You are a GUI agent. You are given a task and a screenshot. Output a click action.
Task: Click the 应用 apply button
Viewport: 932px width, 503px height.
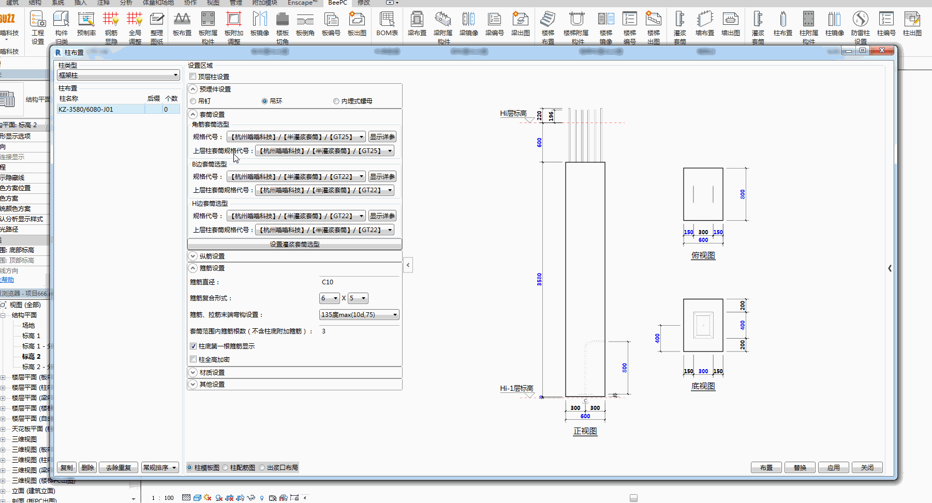click(x=833, y=468)
